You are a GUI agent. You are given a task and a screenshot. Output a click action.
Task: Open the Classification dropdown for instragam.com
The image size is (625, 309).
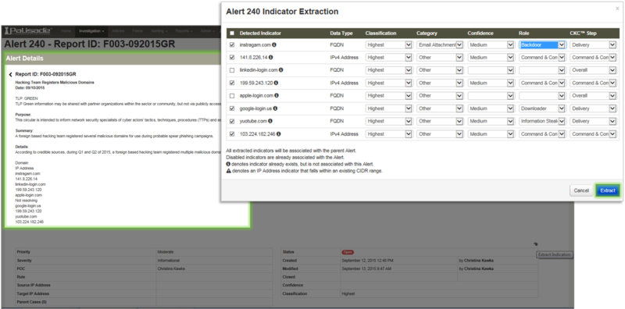pyautogui.click(x=388, y=45)
